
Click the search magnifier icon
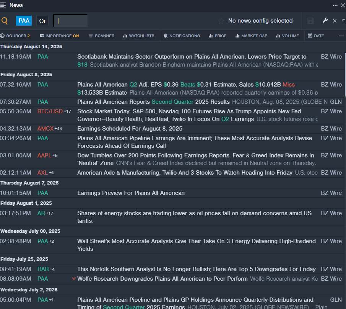pyautogui.click(x=5, y=21)
